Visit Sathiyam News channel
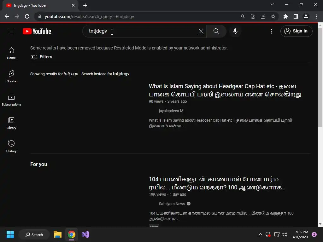This screenshot has height=242, width=323. 172,204
